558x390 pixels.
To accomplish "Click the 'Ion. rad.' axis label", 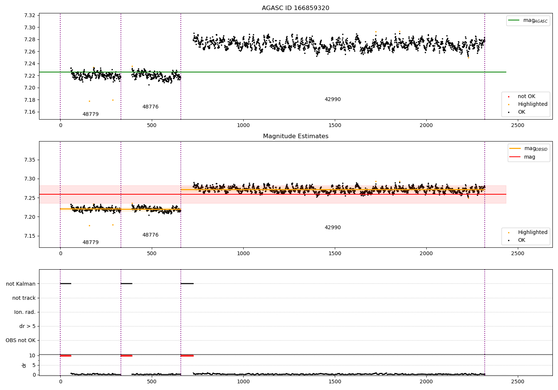I will tap(25, 312).
